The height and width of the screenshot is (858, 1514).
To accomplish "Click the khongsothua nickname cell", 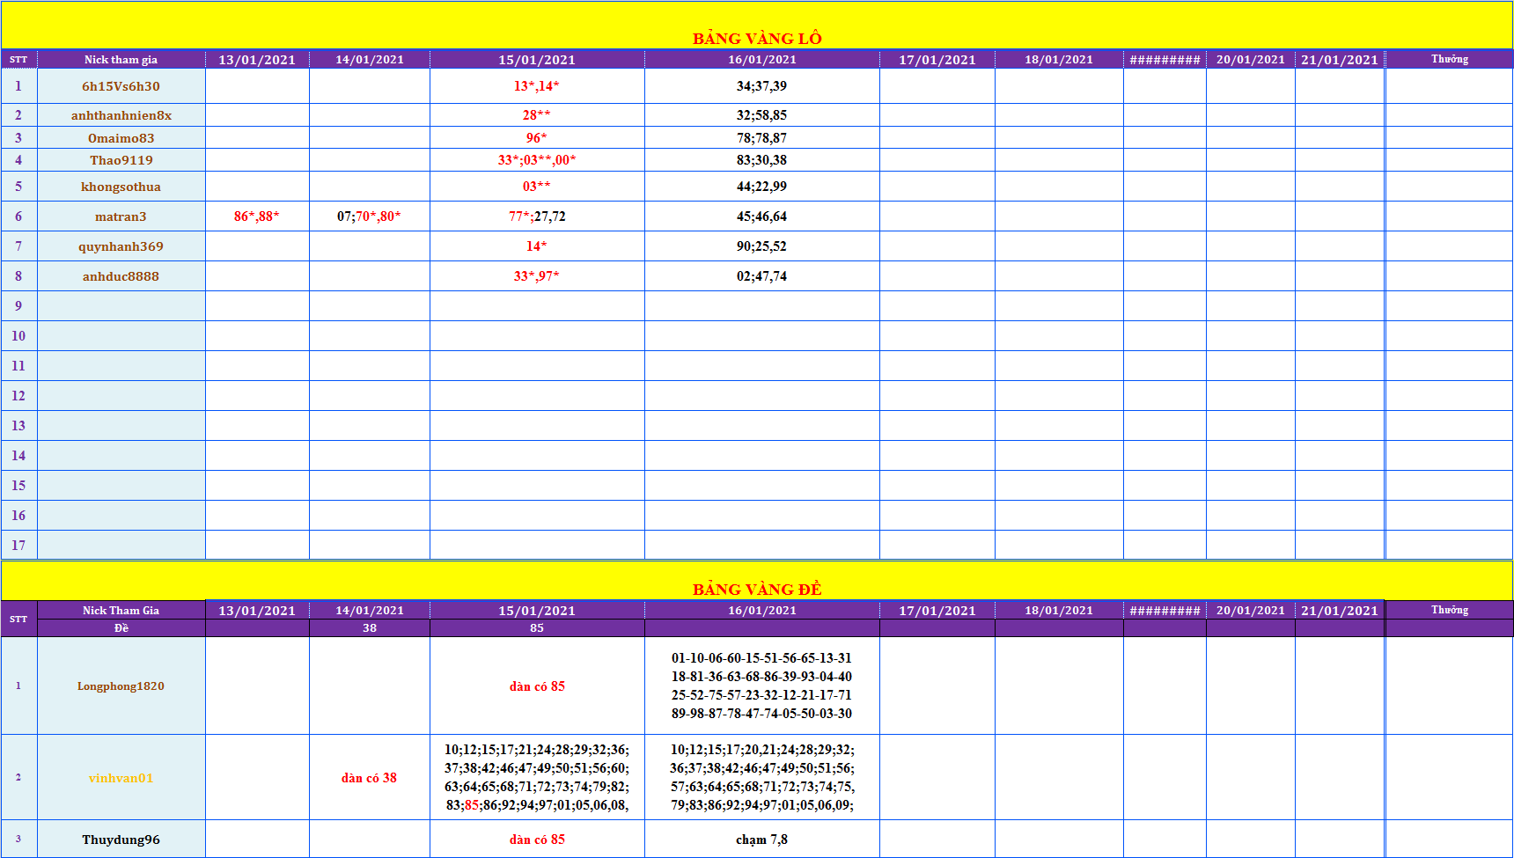I will (121, 187).
